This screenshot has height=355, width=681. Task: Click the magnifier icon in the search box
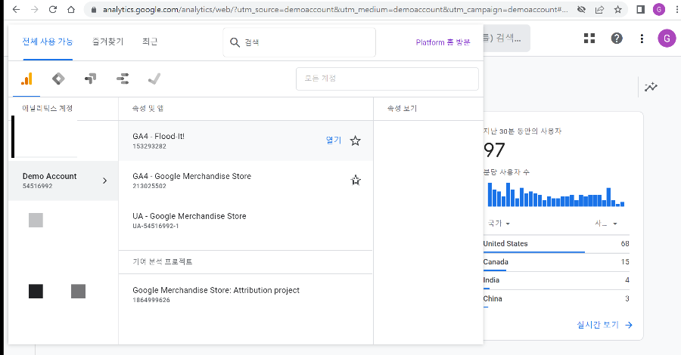pos(235,42)
